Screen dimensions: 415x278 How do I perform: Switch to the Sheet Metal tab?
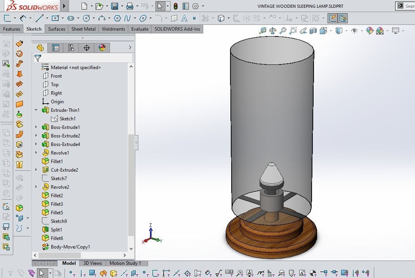[x=84, y=29]
